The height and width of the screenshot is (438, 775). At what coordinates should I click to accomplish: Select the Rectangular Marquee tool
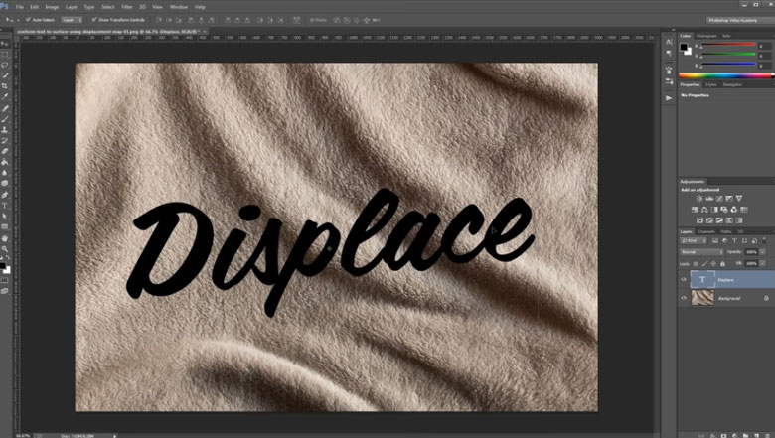5,55
